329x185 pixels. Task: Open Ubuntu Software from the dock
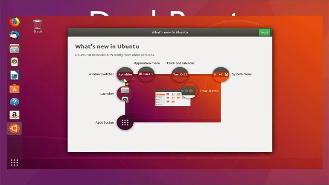click(15, 89)
